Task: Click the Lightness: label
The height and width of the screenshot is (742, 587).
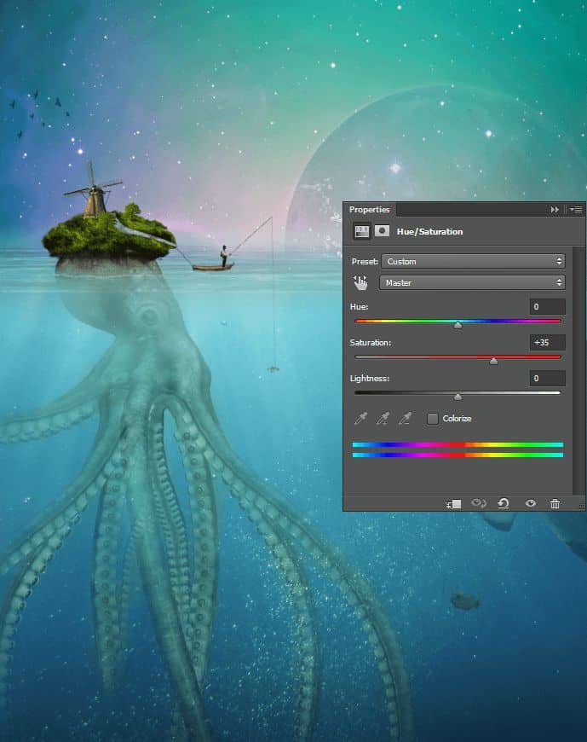Action: click(x=370, y=378)
